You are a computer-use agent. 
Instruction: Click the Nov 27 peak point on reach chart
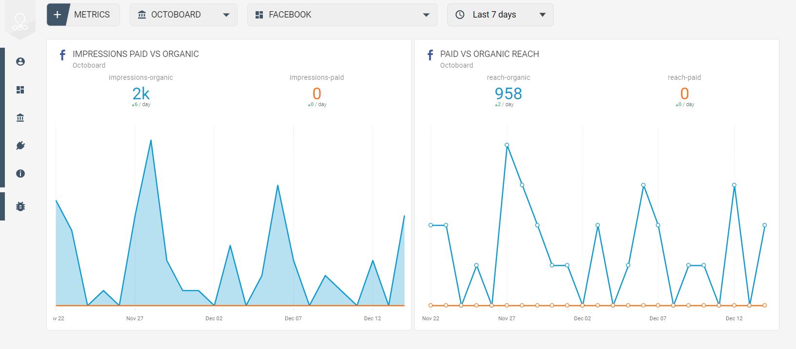pyautogui.click(x=507, y=145)
